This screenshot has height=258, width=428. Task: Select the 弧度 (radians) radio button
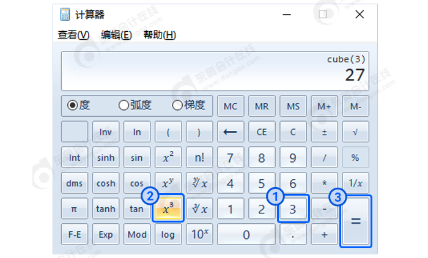[x=124, y=105]
